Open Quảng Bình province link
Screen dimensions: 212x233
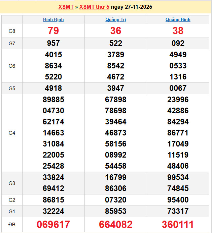(x=178, y=19)
